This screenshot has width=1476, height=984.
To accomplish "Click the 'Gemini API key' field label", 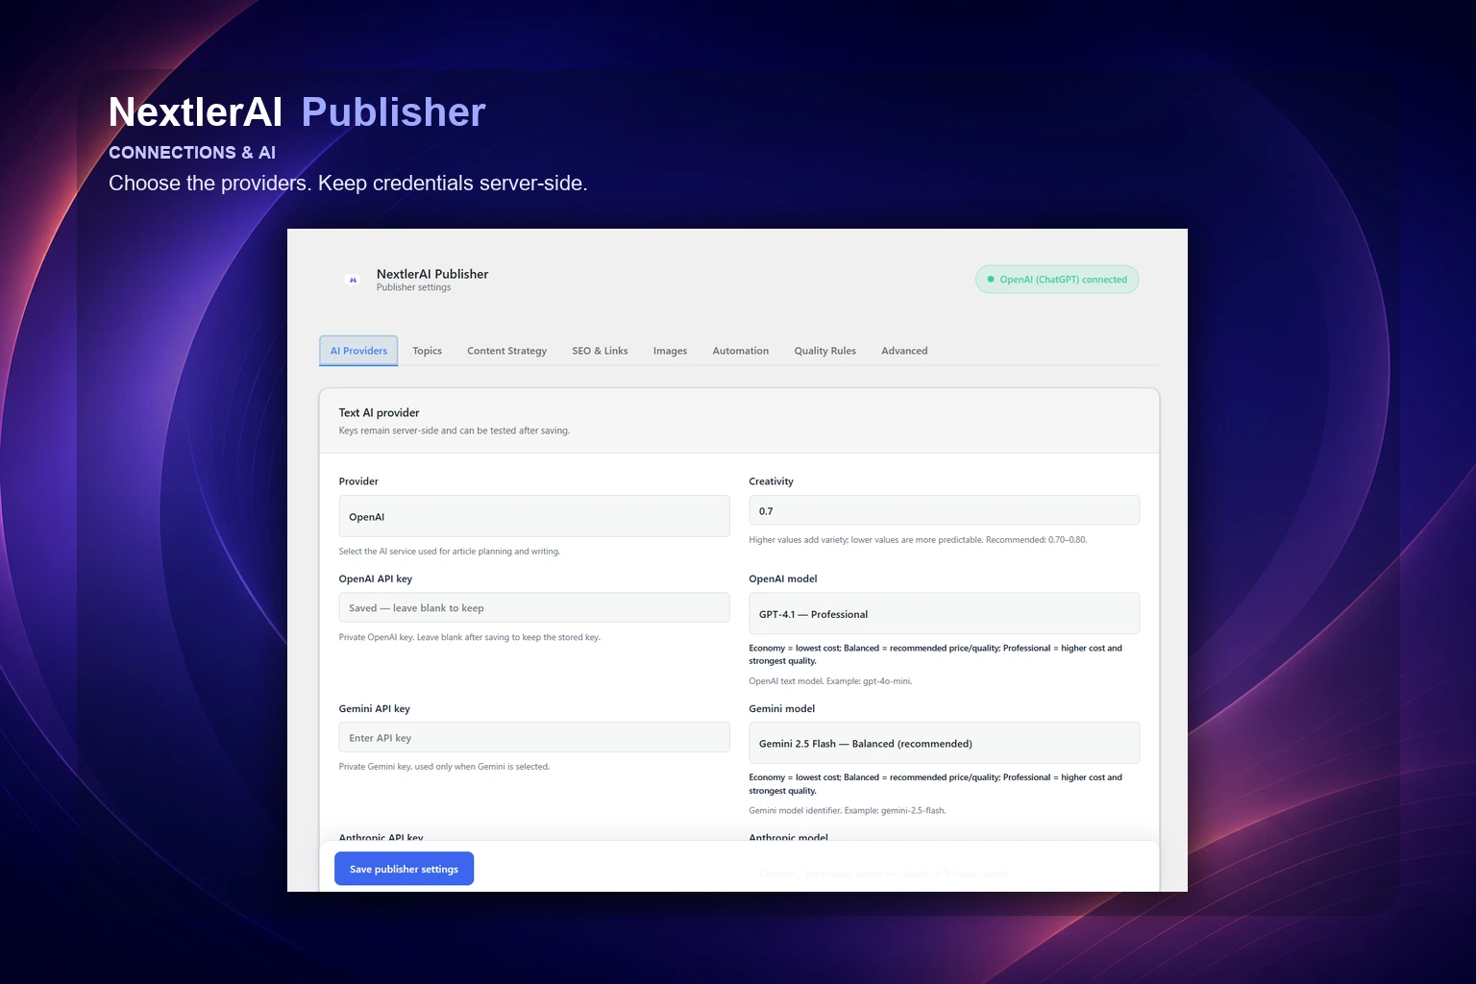I will pyautogui.click(x=375, y=708).
